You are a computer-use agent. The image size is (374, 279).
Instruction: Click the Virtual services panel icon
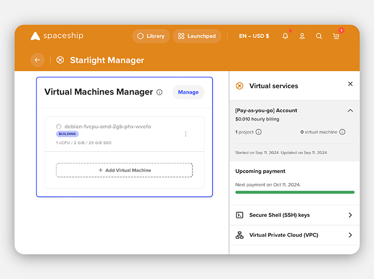pos(239,86)
